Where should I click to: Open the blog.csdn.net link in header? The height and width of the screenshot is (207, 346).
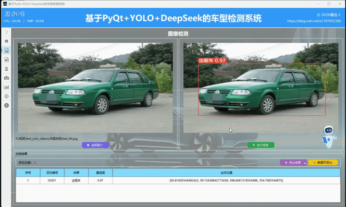tap(314, 21)
